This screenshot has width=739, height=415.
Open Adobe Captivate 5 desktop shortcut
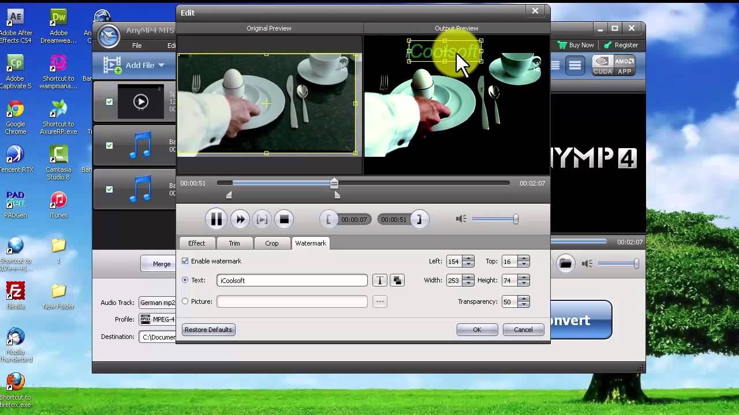tap(16, 71)
